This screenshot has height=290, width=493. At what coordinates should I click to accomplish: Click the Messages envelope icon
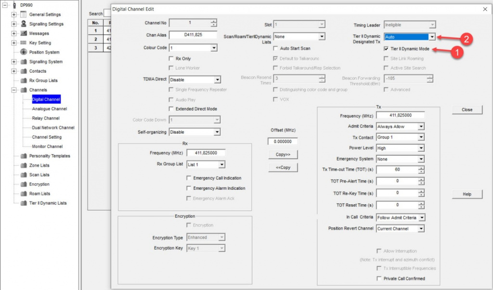pyautogui.click(x=23, y=33)
